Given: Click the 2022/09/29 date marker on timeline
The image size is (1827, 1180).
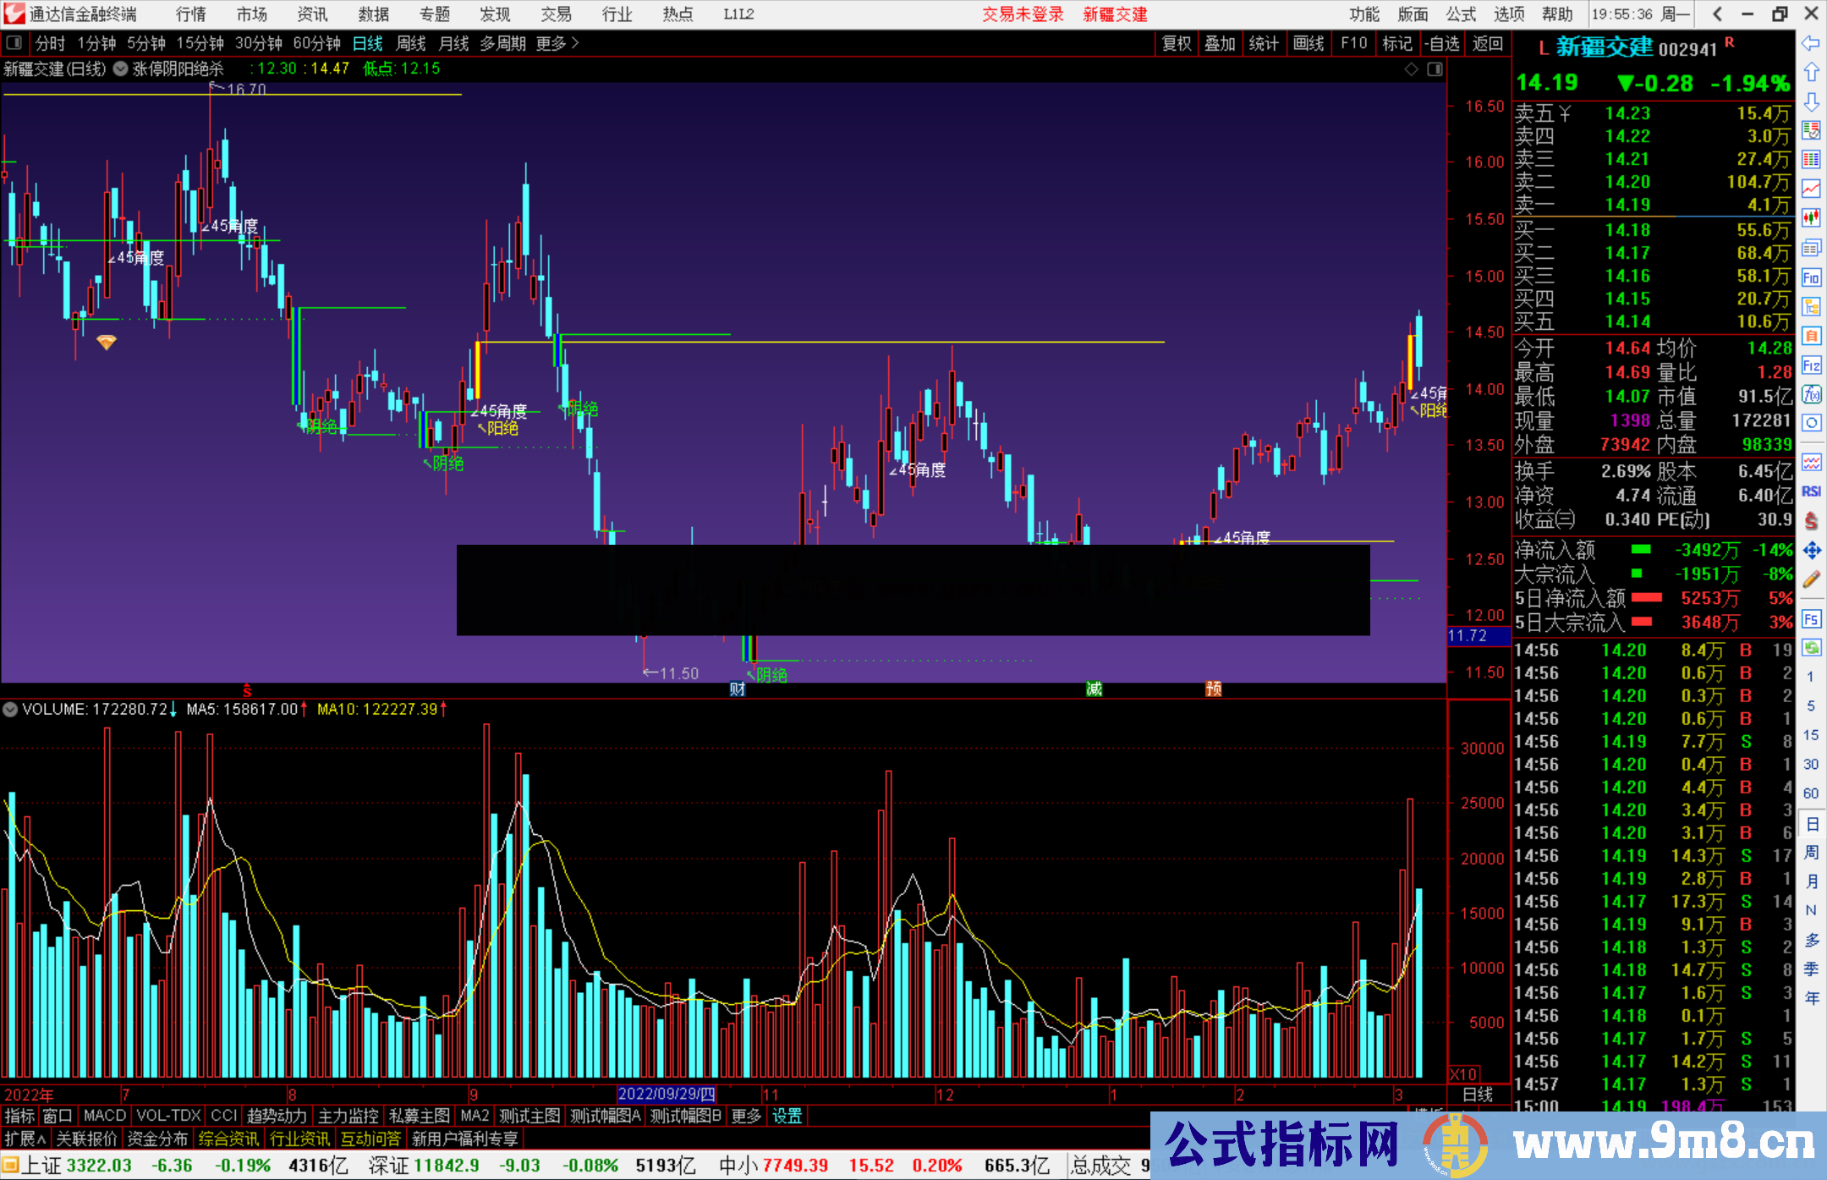Looking at the screenshot, I should click(667, 1095).
